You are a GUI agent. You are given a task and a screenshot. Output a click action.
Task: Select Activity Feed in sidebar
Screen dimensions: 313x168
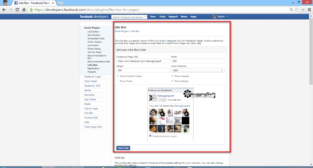tap(94, 52)
